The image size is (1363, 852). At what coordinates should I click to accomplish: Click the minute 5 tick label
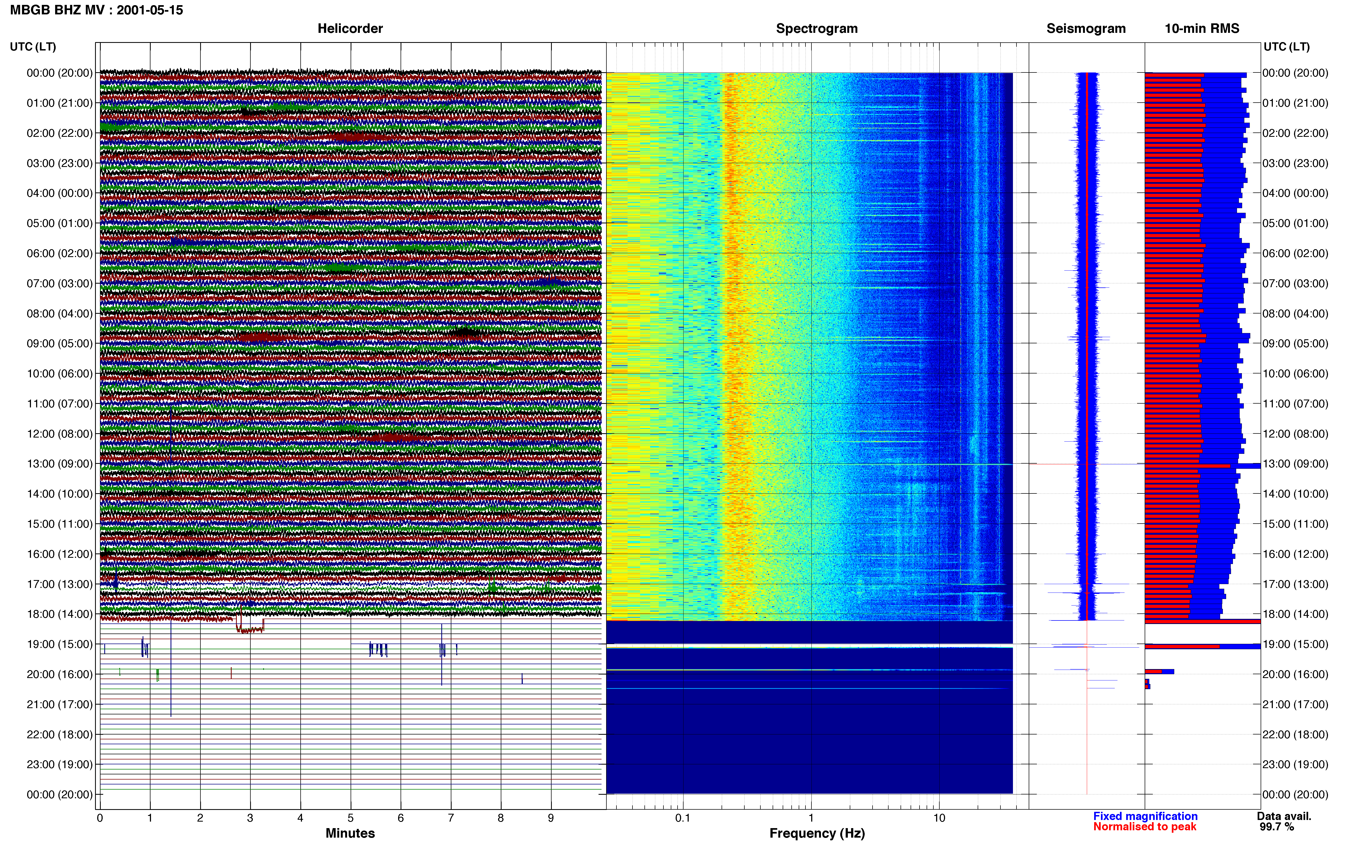click(351, 818)
